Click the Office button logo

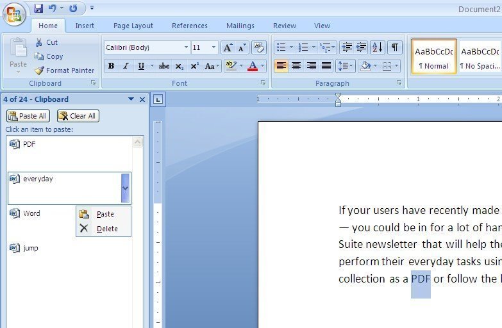14,14
